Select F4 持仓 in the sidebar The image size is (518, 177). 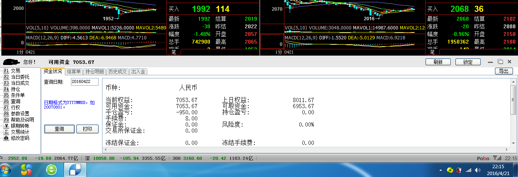(x=15, y=89)
